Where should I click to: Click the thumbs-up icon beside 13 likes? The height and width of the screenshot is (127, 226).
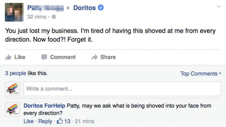(60, 121)
